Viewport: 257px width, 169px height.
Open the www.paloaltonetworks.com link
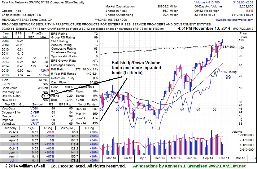point(234,20)
